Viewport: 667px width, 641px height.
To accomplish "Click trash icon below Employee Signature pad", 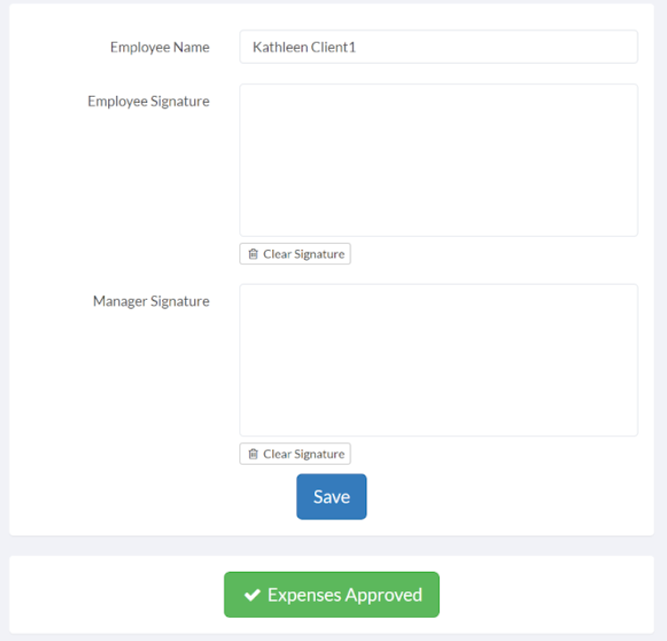I will 253,254.
